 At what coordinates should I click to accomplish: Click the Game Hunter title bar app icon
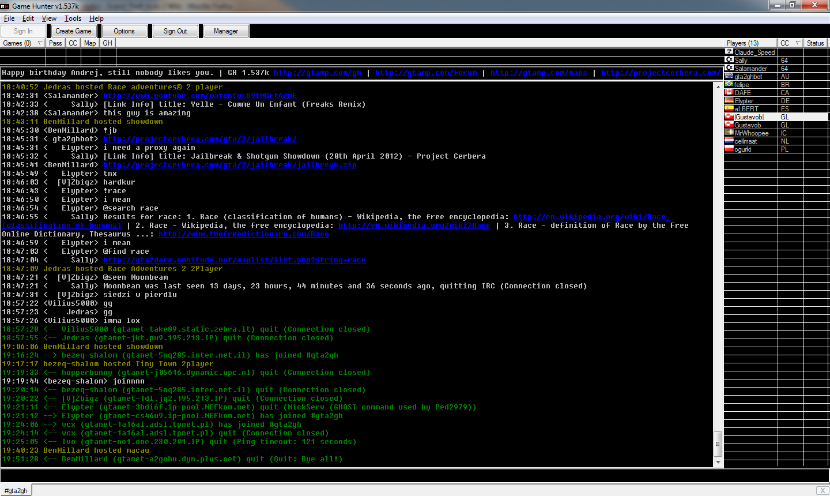click(5, 6)
